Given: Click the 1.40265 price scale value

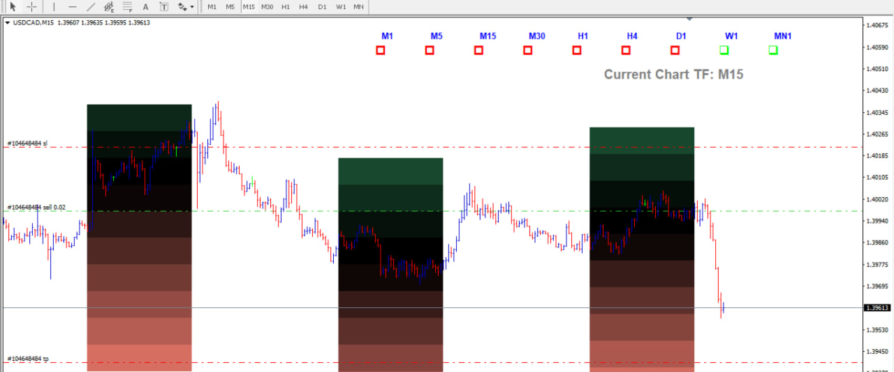Looking at the screenshot, I should tap(877, 134).
